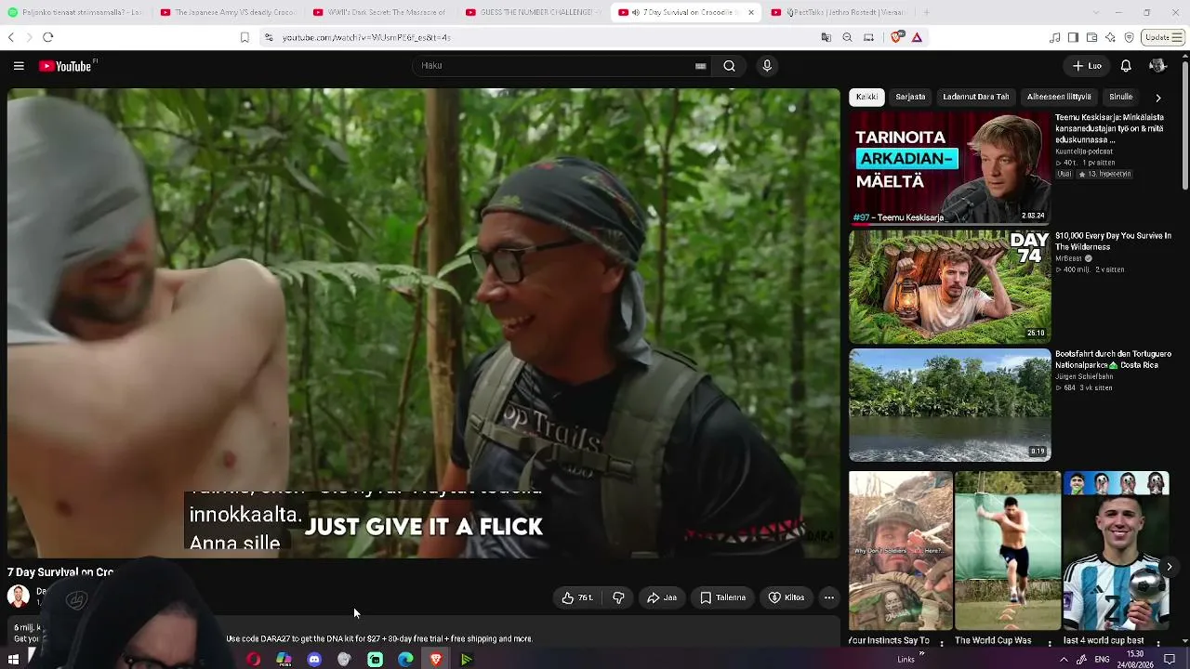1190x669 pixels.
Task: Click the browser Update menu button
Action: coord(1163,37)
